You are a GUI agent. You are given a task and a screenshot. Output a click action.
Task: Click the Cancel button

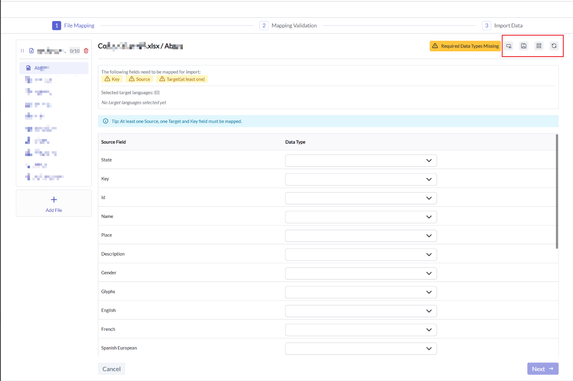(111, 369)
